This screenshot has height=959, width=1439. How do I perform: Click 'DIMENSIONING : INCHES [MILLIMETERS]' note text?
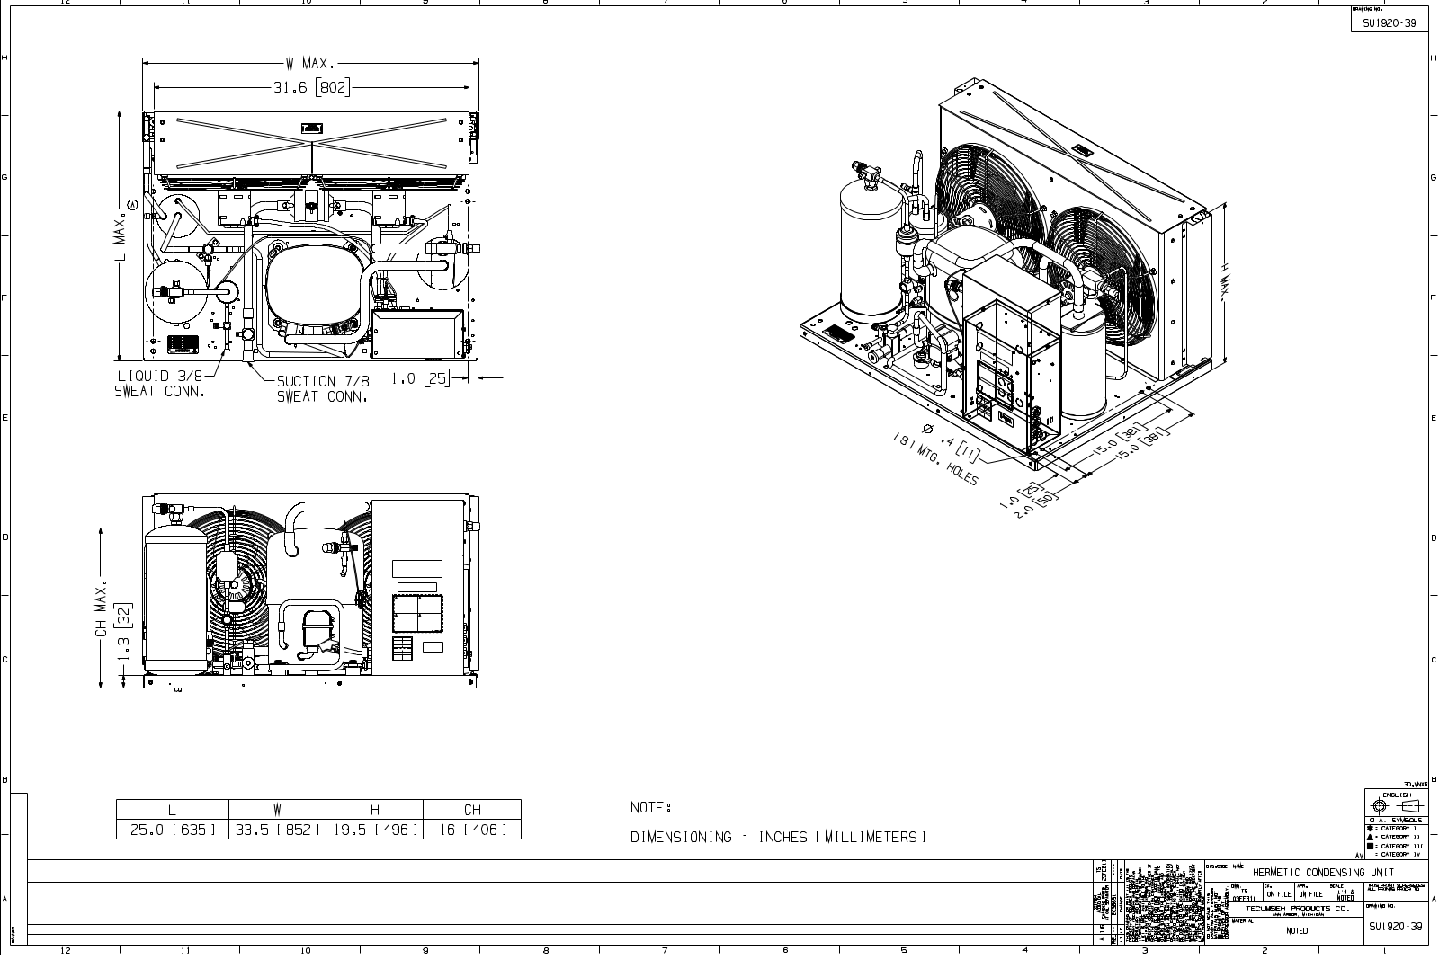[778, 837]
